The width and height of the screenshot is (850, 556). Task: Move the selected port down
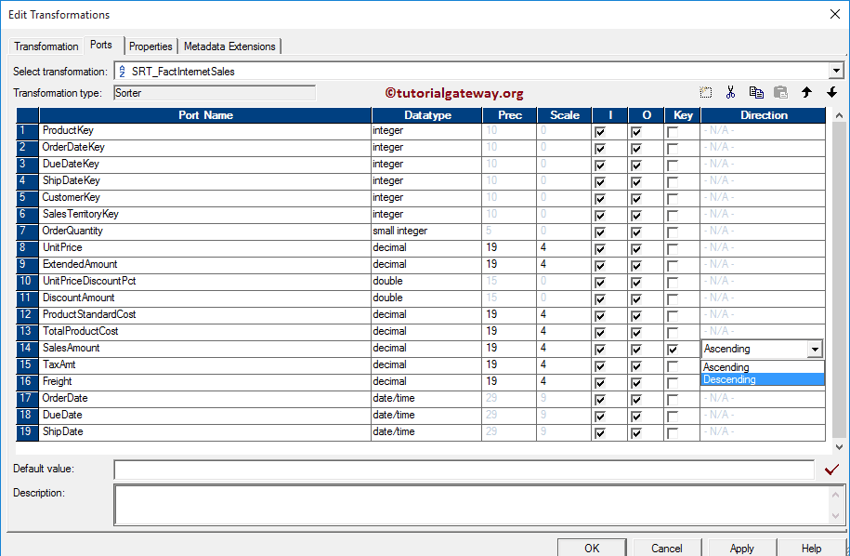[x=831, y=92]
